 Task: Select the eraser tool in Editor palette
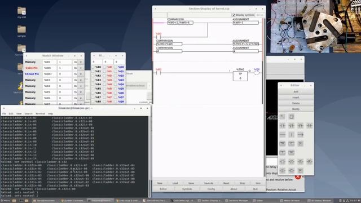coord(291,117)
